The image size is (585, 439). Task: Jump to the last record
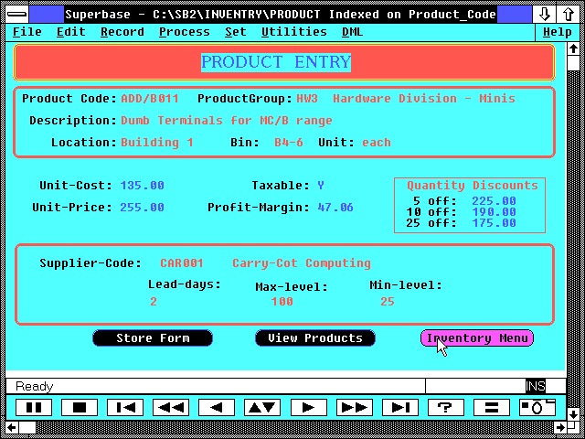[x=400, y=407]
